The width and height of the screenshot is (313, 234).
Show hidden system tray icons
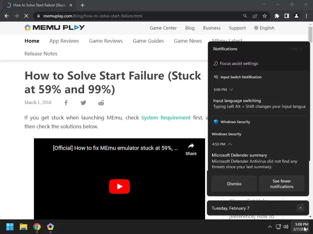click(270, 227)
